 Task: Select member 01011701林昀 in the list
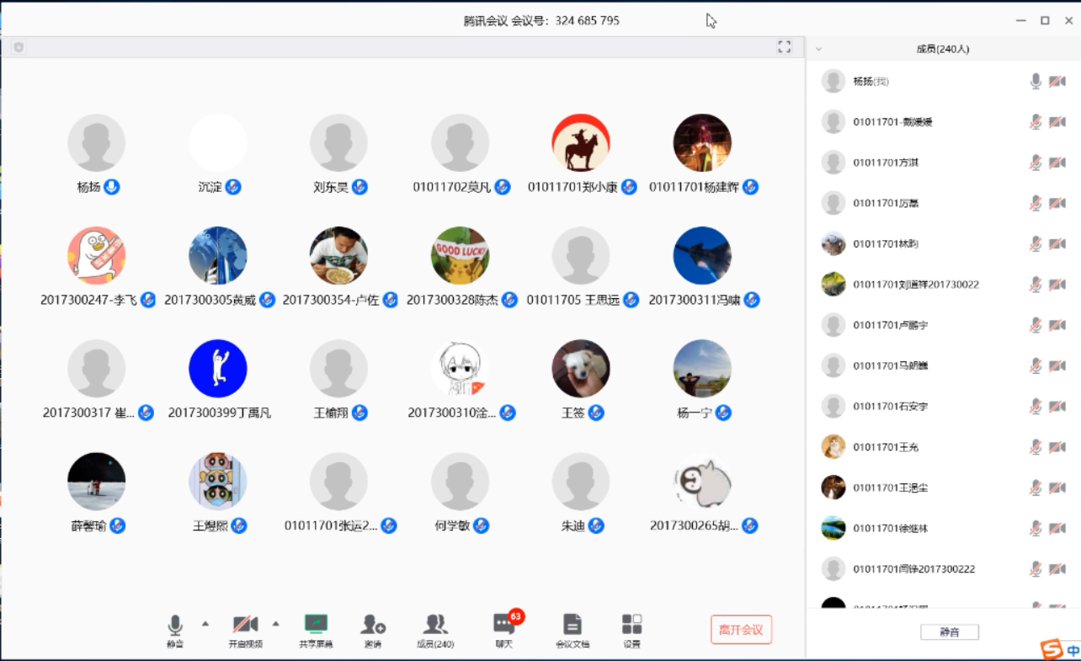point(886,244)
